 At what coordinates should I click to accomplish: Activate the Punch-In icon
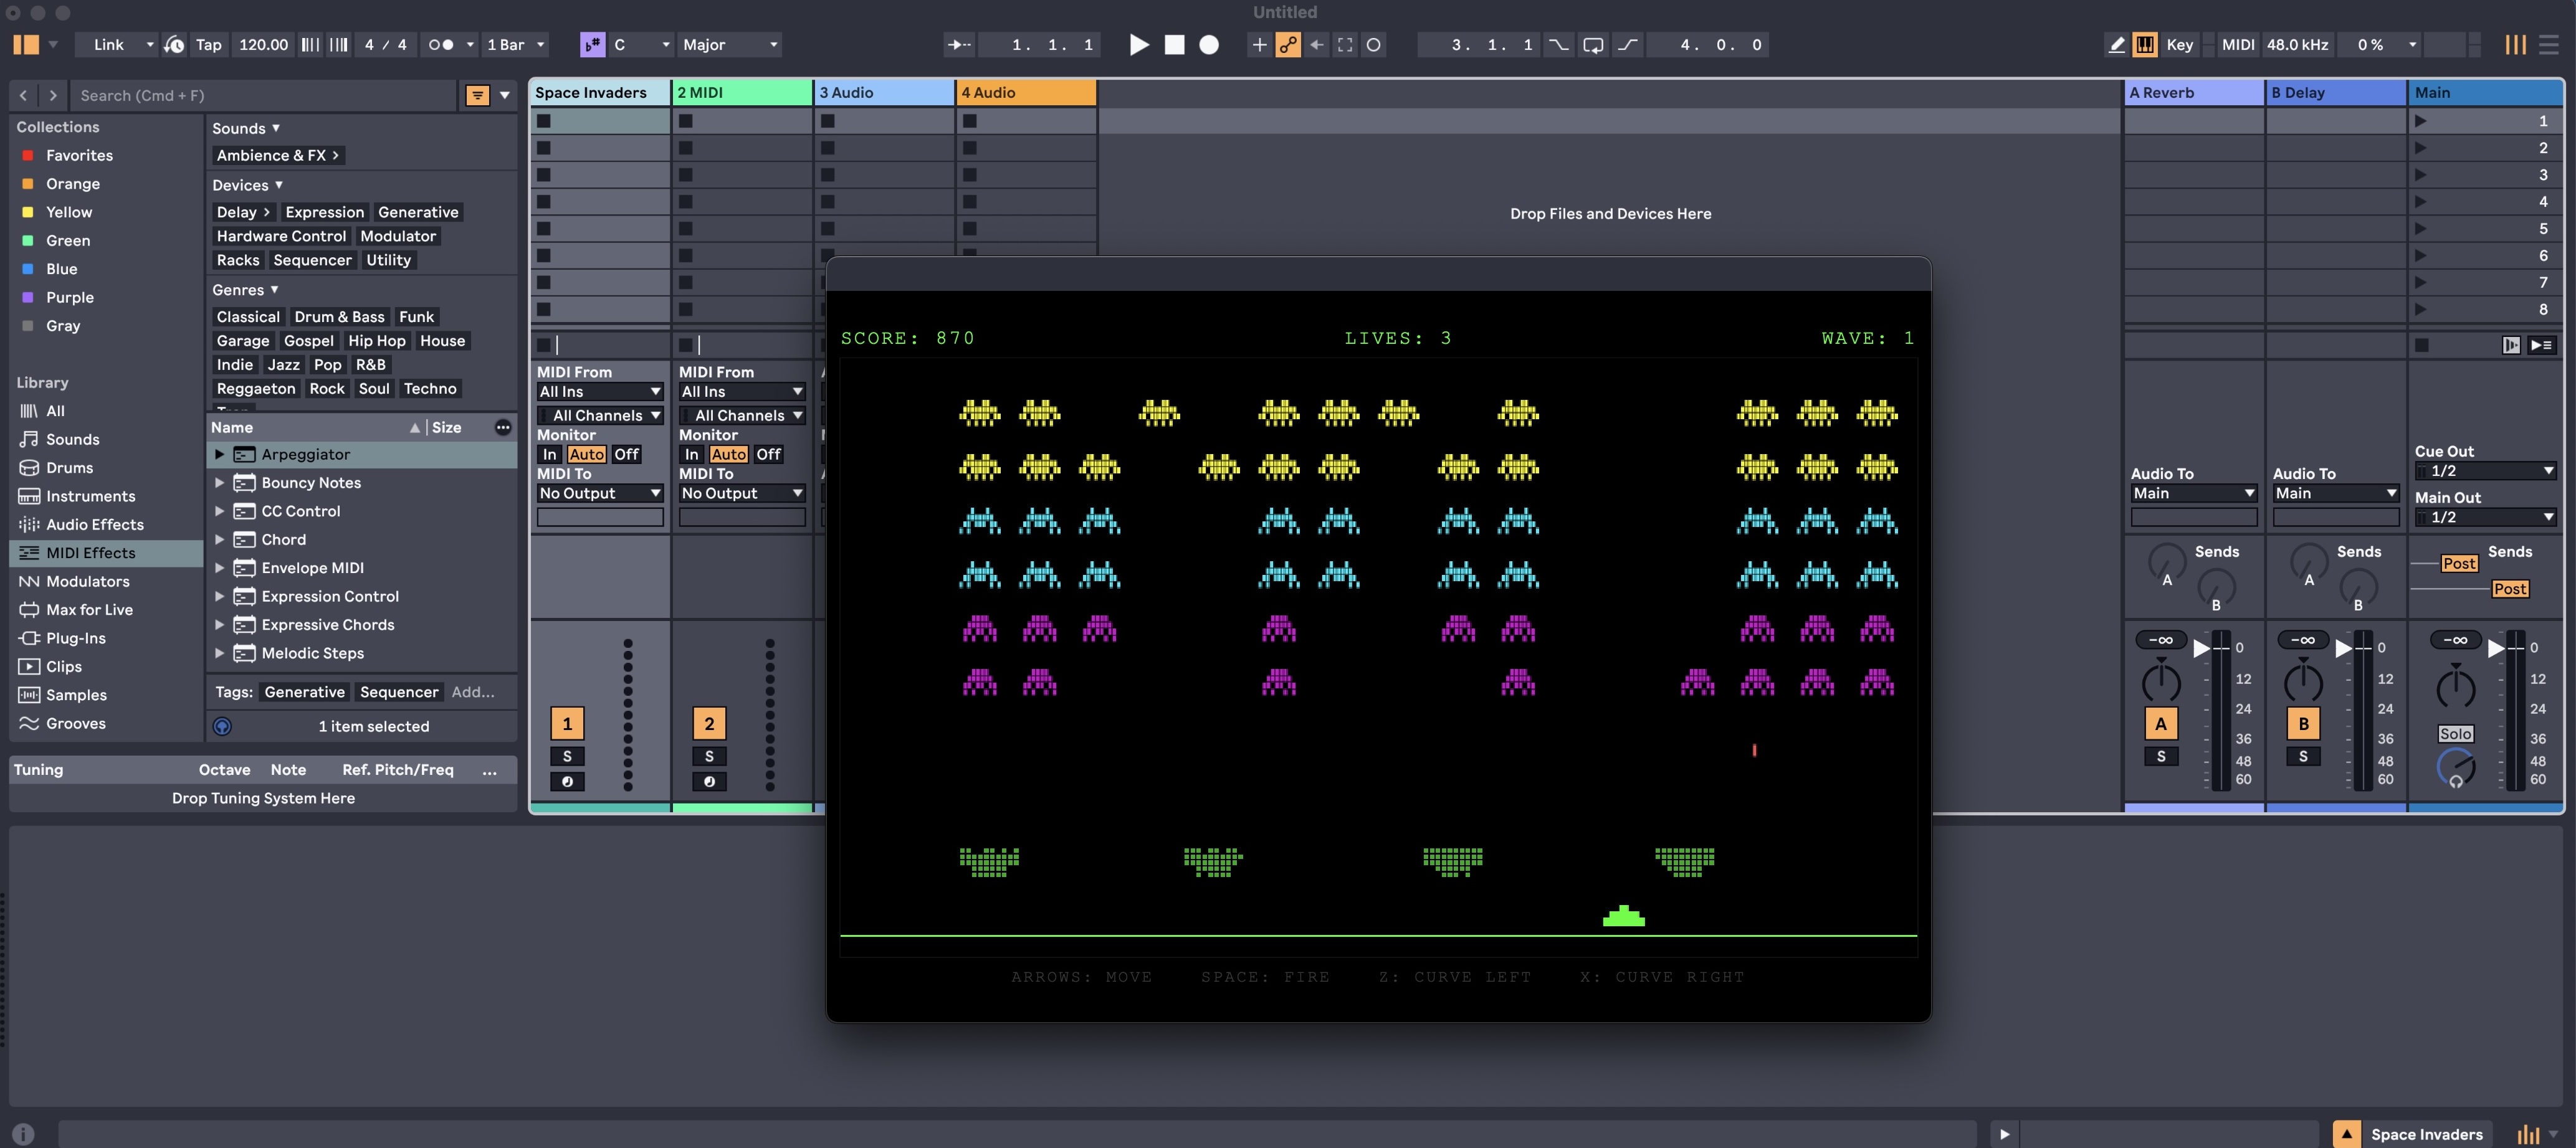(1558, 45)
